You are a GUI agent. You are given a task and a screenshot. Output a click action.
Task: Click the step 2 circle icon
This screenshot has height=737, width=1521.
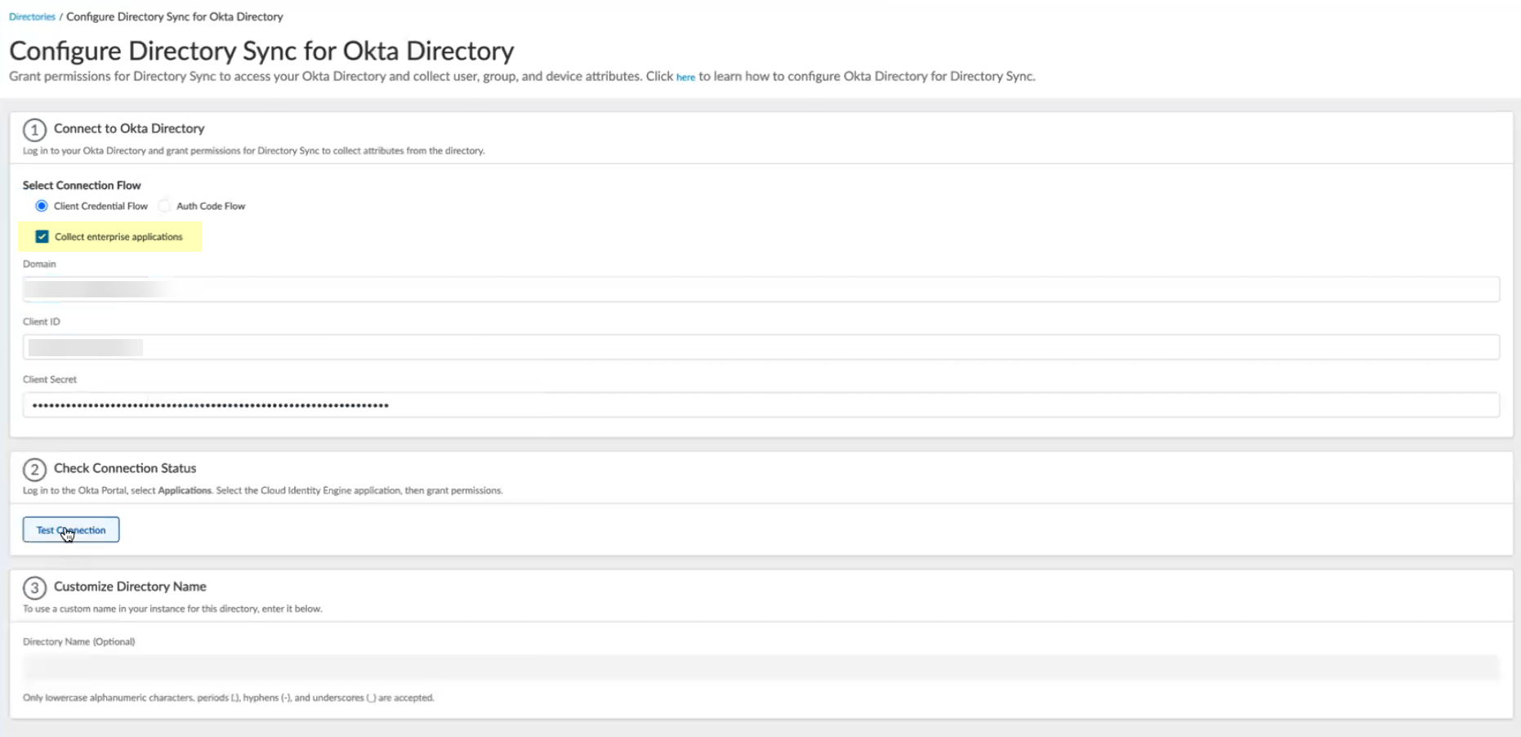click(x=34, y=470)
